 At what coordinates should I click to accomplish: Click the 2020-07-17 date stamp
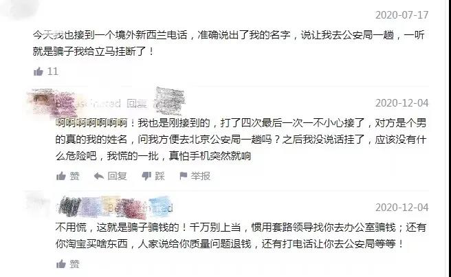[401, 15]
